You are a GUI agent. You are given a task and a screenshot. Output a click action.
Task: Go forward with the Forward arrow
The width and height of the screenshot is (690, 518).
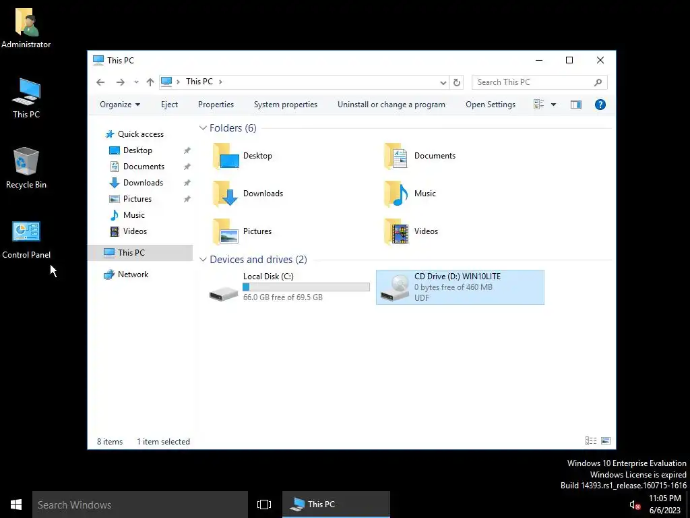(x=120, y=82)
